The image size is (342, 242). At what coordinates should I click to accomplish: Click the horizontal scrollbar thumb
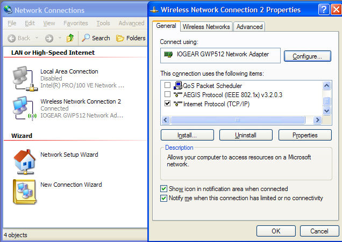click(x=238, y=120)
